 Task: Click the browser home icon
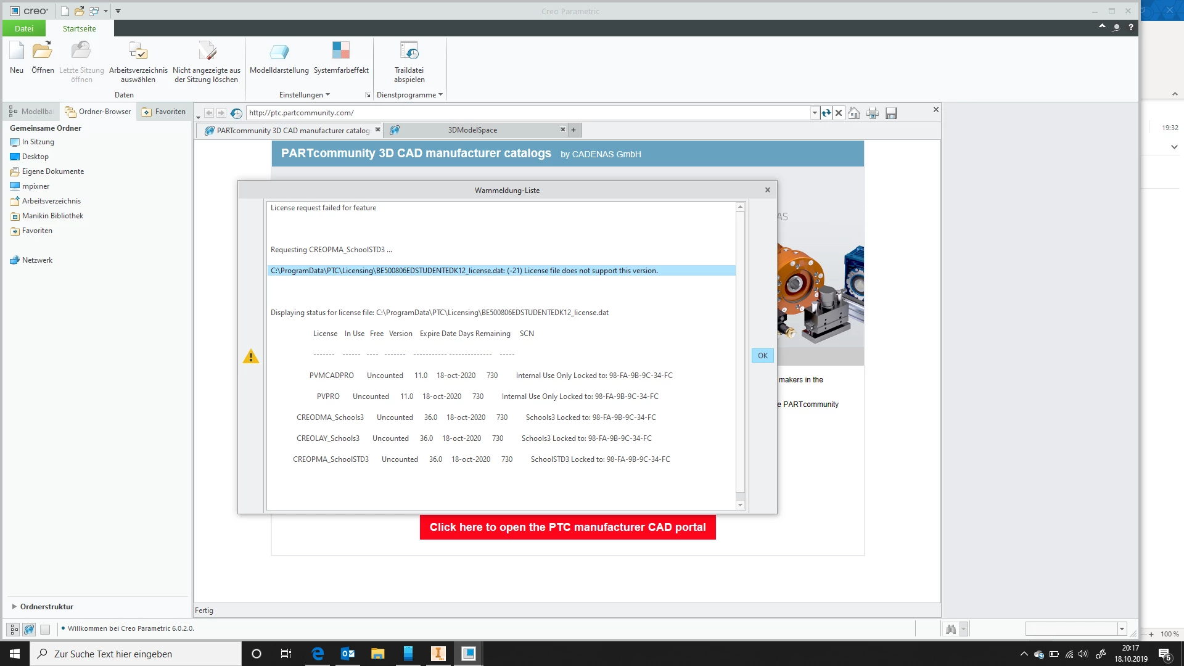854,113
